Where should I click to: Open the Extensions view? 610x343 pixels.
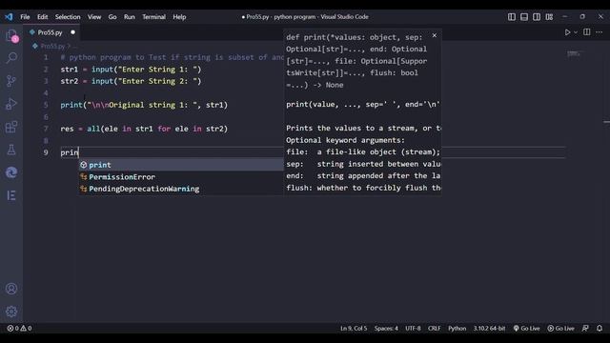pyautogui.click(x=11, y=127)
